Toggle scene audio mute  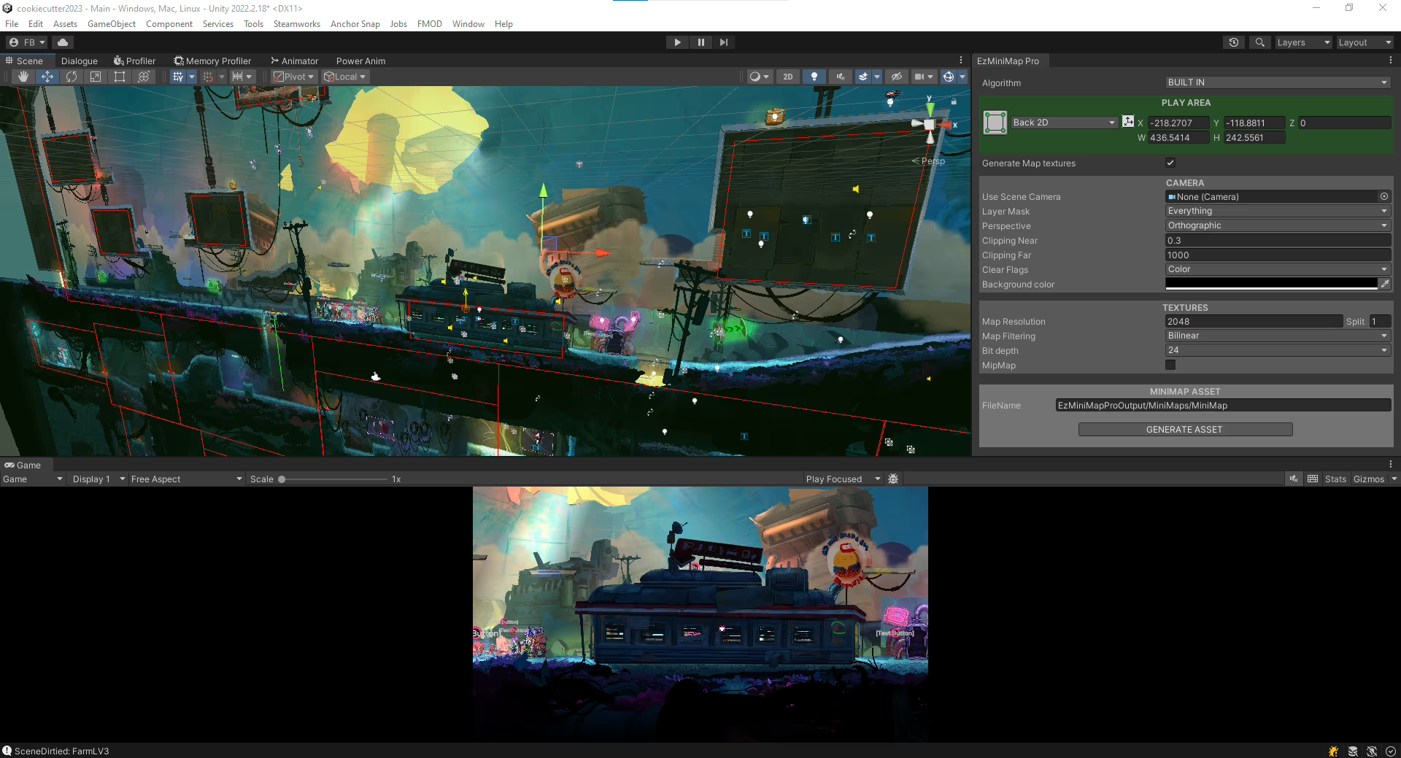(x=841, y=77)
